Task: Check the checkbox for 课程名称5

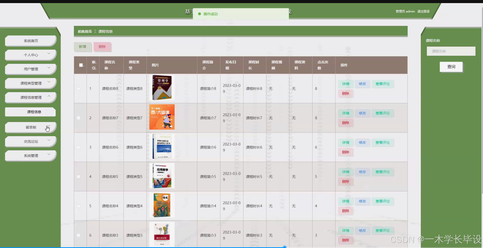Action: click(x=78, y=177)
